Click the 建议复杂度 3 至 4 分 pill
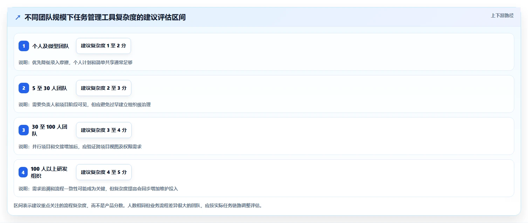The image size is (528, 223). (104, 130)
